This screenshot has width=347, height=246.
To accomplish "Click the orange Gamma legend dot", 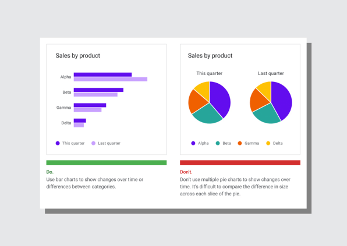I will [x=240, y=143].
